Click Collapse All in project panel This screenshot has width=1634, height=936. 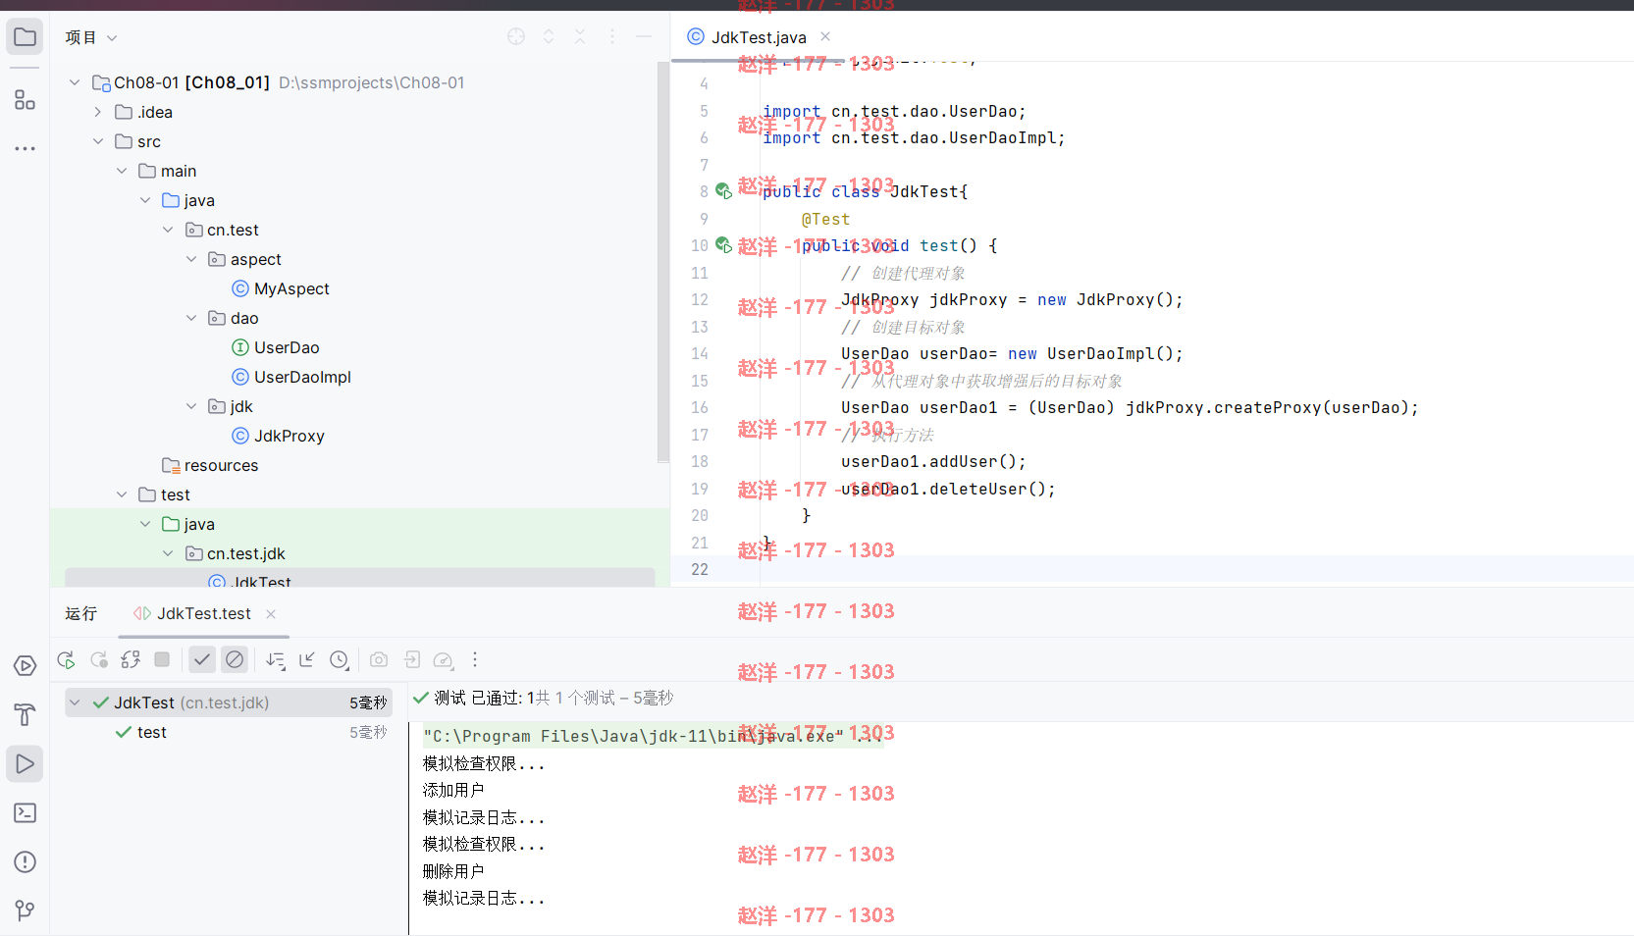tap(580, 36)
